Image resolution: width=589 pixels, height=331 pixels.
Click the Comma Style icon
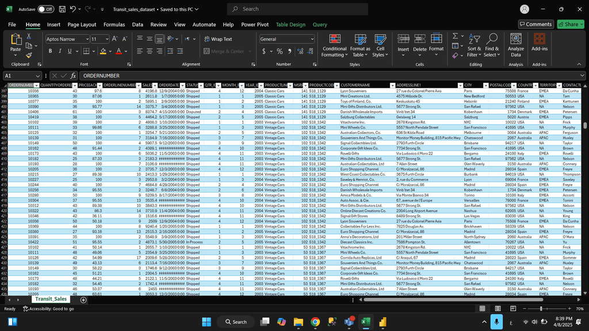click(x=290, y=51)
